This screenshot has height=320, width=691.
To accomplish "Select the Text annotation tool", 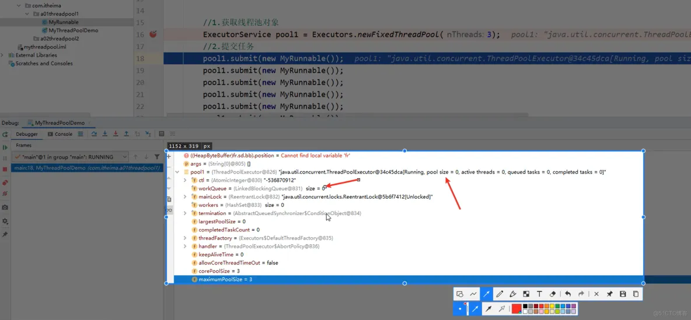I will click(x=539, y=294).
